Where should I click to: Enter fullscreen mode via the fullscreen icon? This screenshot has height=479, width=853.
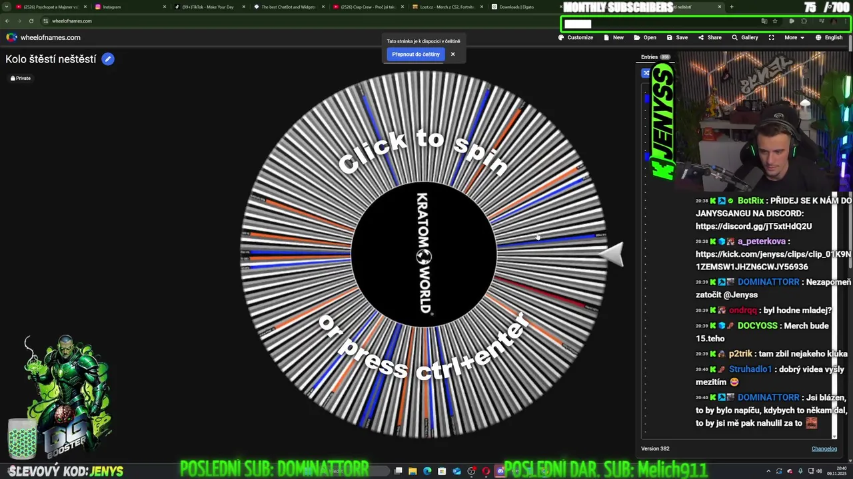772,37
